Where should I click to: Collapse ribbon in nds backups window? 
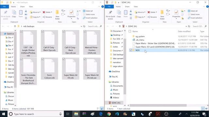[99, 6]
